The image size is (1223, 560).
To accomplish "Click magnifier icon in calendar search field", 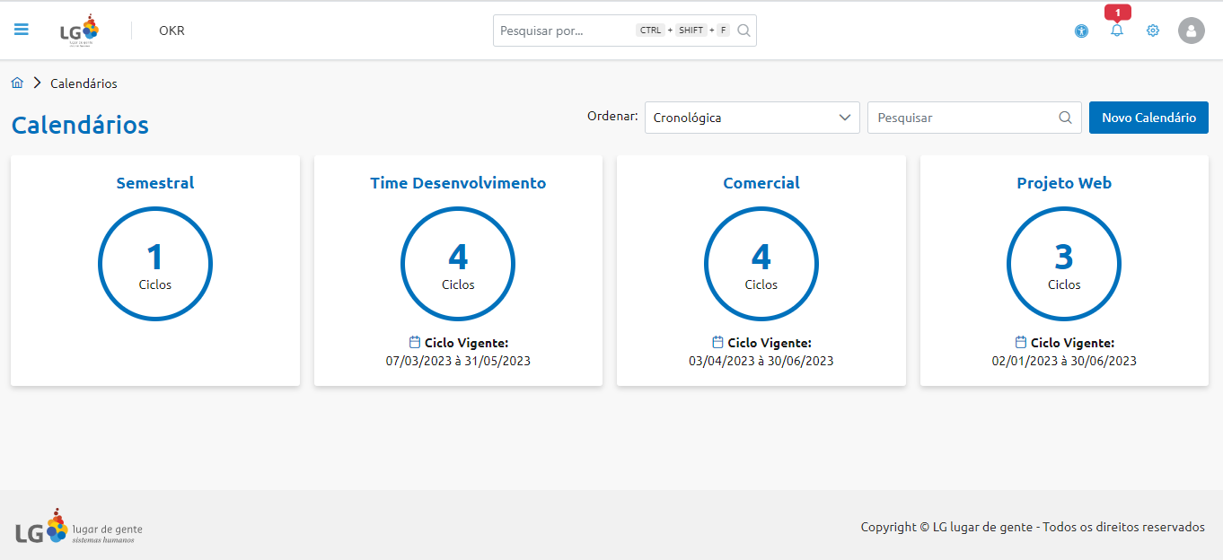I will point(1065,118).
